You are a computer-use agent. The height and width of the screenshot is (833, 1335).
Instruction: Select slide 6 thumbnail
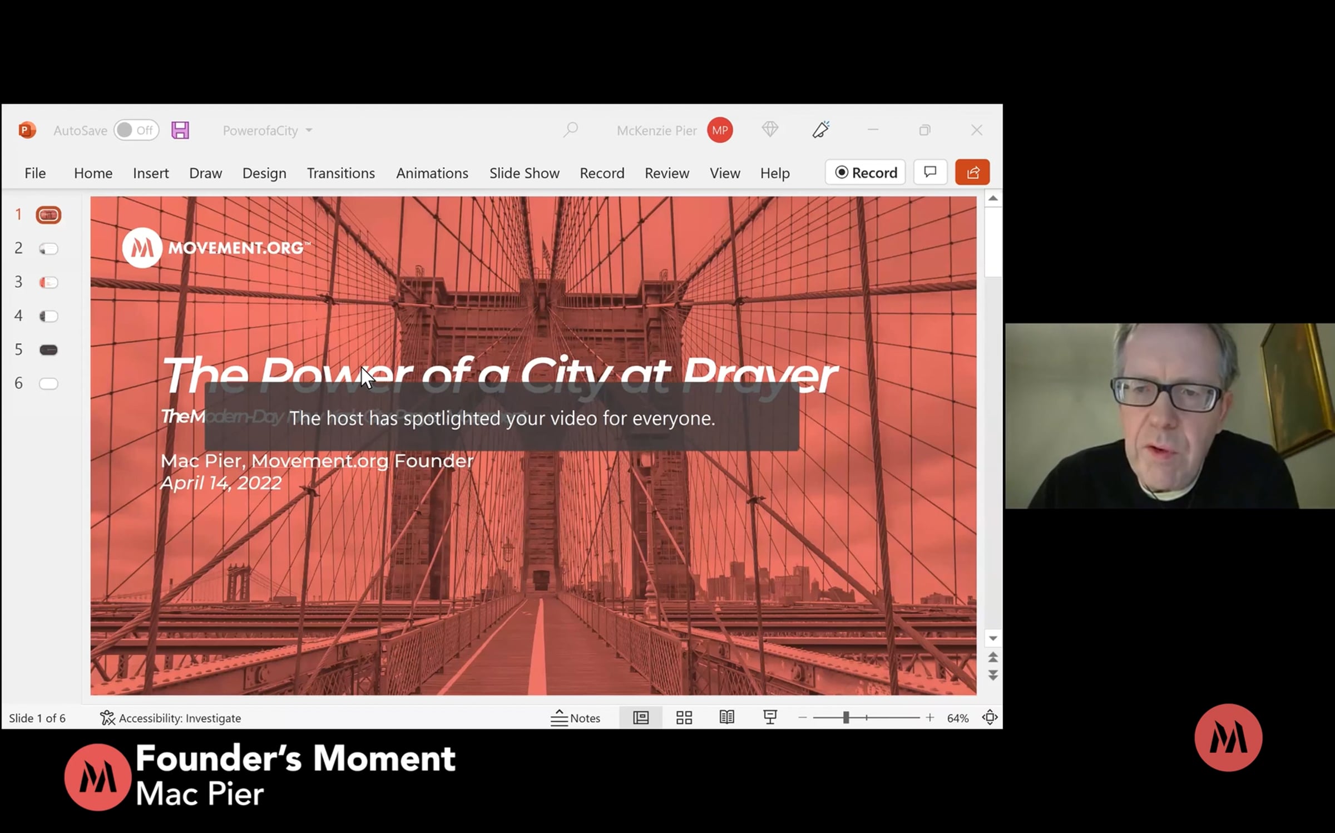[48, 383]
